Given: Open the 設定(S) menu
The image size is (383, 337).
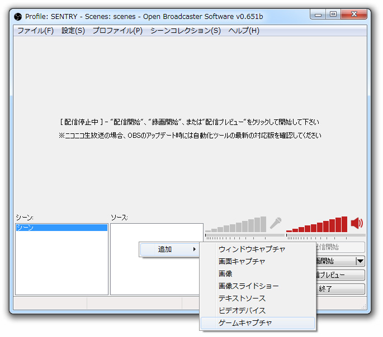Looking at the screenshot, I should [x=73, y=31].
